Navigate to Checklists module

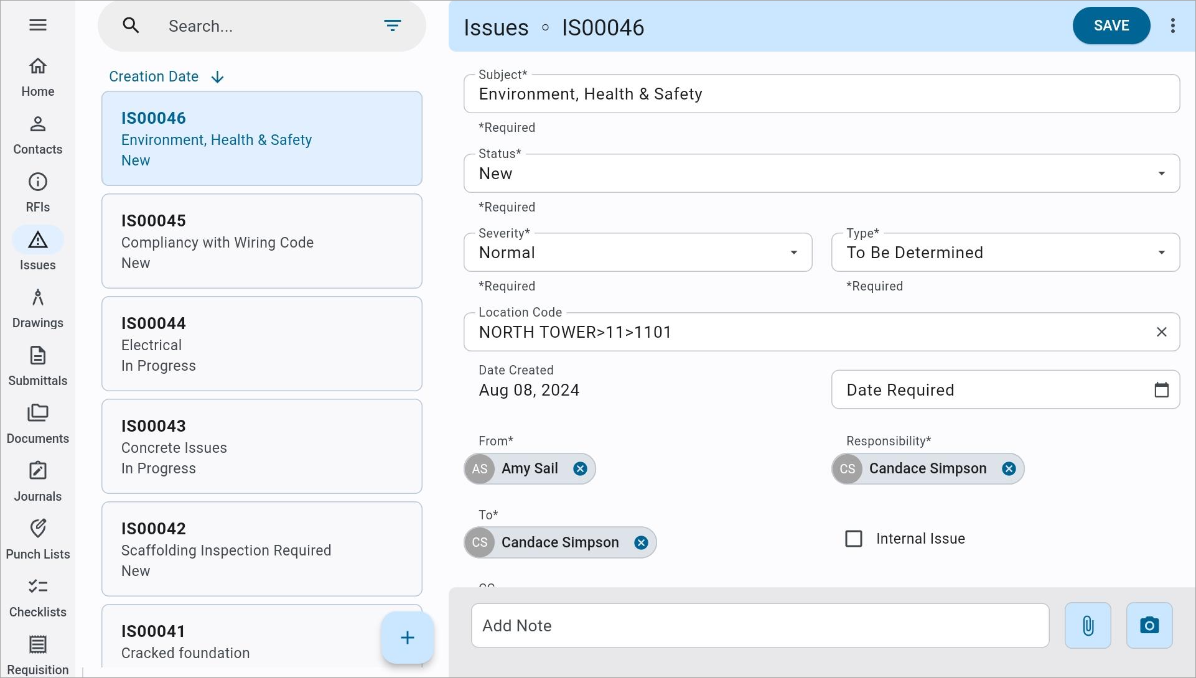coord(38,597)
